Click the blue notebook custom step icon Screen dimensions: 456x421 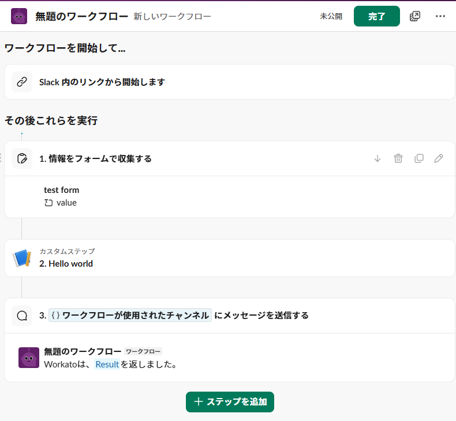22,258
